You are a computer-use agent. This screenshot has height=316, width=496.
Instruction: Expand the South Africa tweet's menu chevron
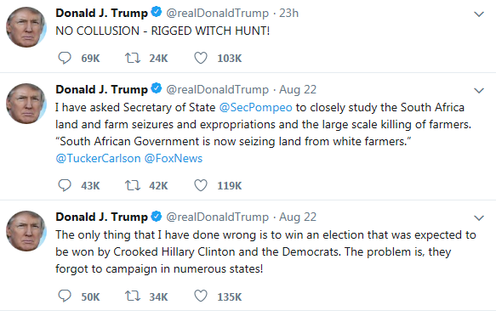[x=479, y=91]
